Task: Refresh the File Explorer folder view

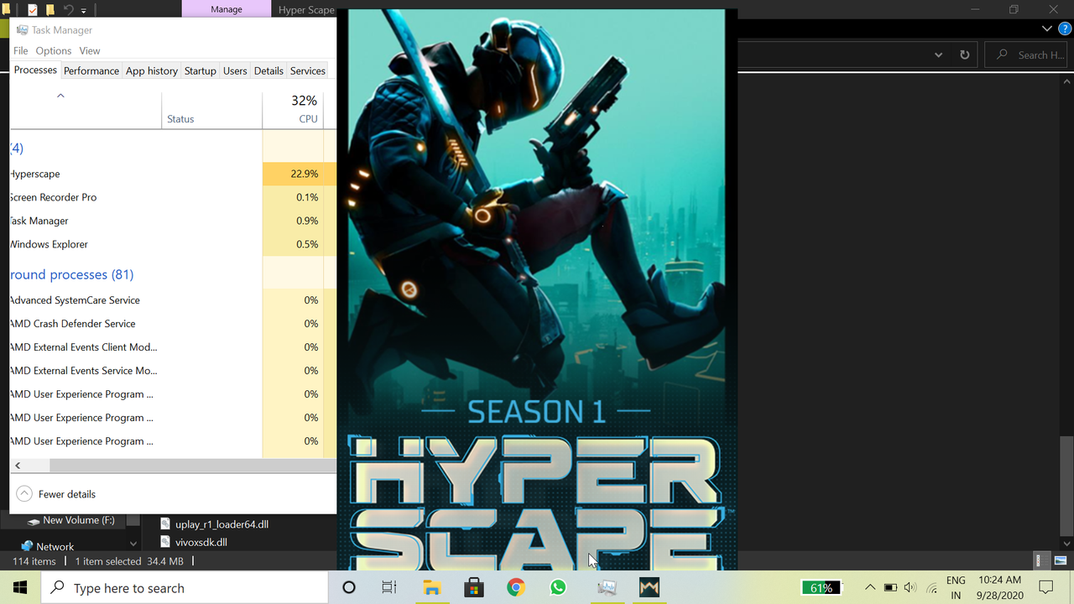Action: coord(965,55)
